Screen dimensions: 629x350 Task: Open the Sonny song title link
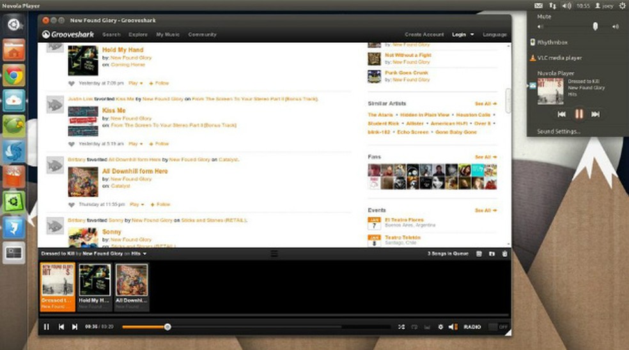pos(111,232)
